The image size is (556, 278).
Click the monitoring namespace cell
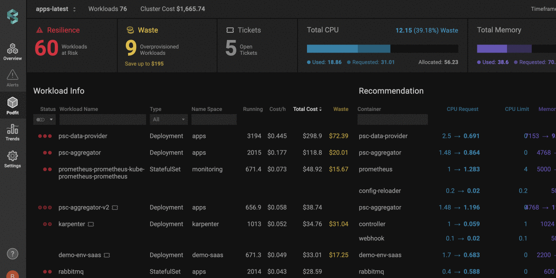click(207, 169)
